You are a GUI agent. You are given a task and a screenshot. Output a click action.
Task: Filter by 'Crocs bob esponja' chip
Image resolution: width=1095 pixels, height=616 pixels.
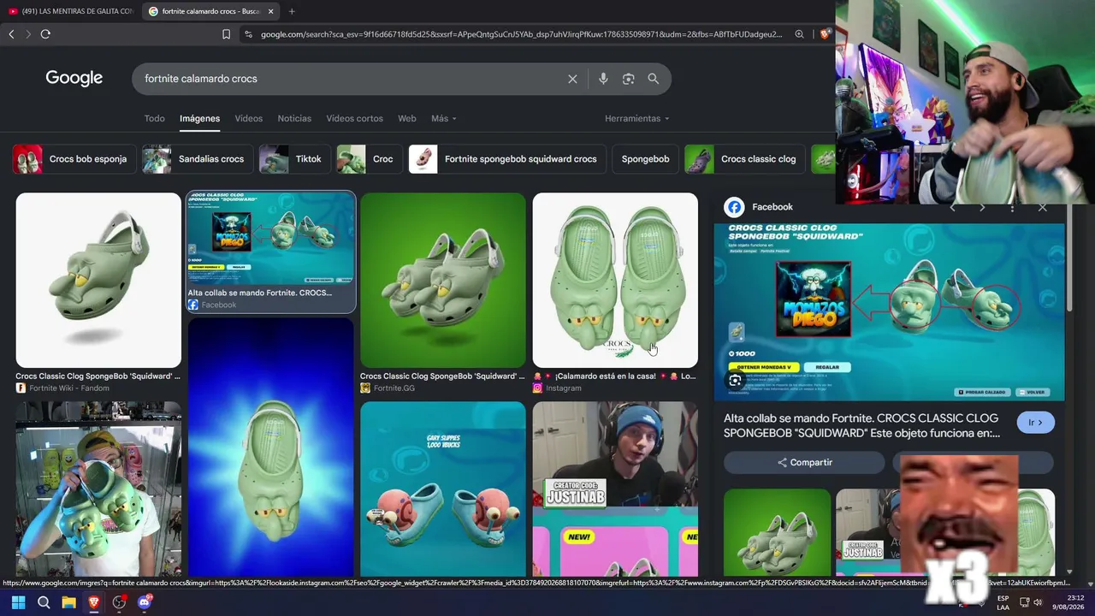point(74,159)
